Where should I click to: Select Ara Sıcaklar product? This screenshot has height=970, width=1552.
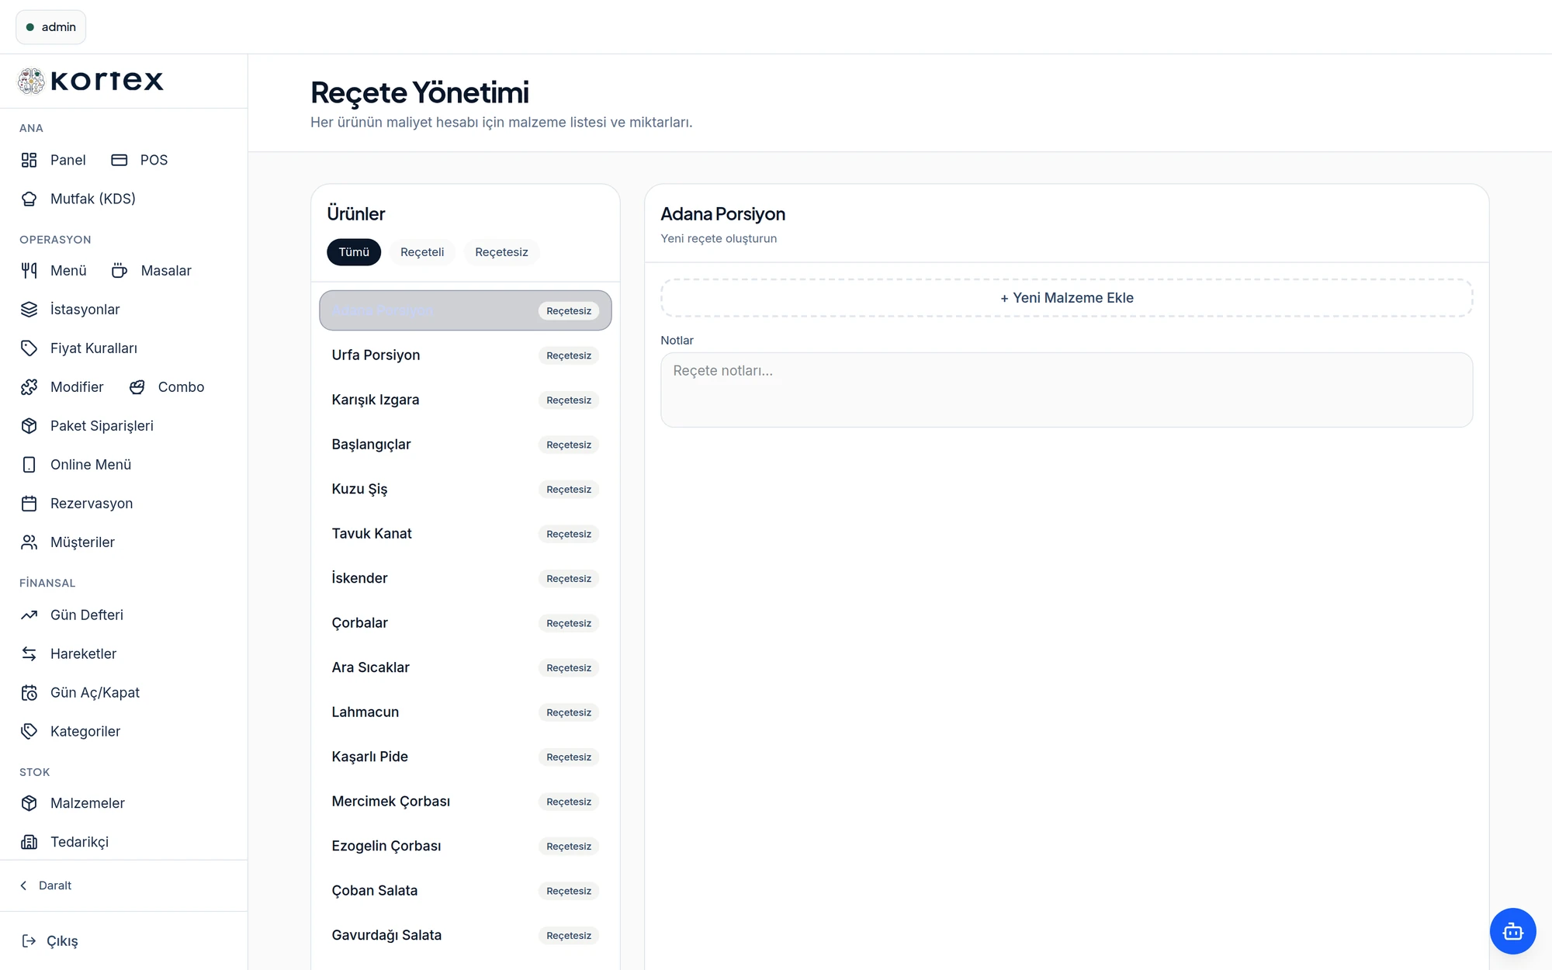click(x=466, y=667)
